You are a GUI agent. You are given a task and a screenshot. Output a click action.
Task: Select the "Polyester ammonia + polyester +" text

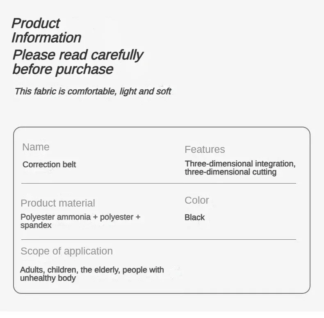pos(80,217)
